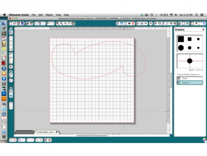Open the Wi-Fi status menu
Viewport: 207px width, 156px height.
click(x=171, y=15)
